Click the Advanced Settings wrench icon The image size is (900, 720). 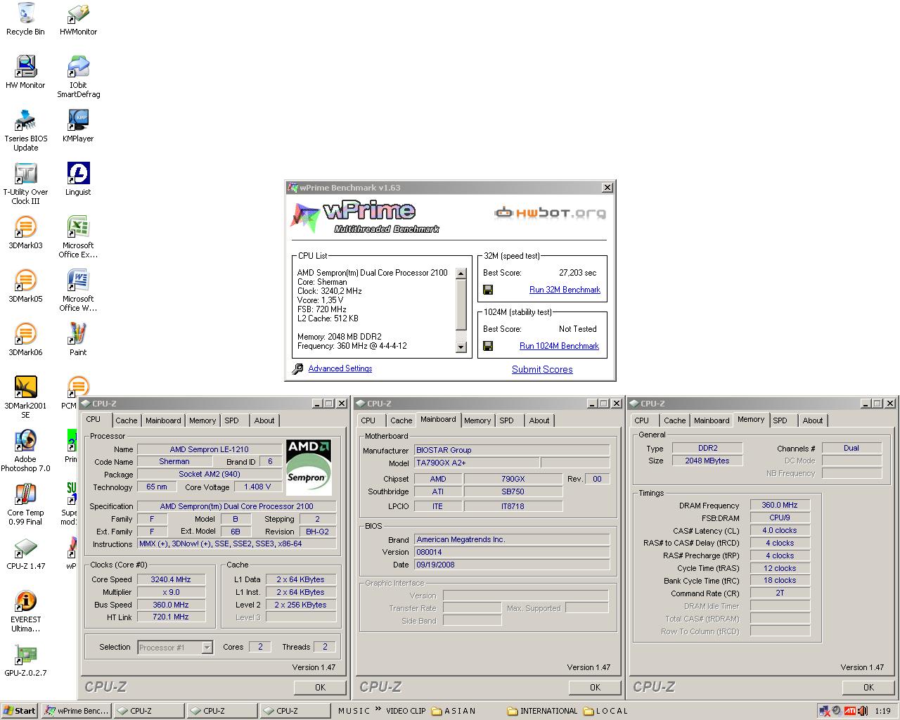click(297, 368)
